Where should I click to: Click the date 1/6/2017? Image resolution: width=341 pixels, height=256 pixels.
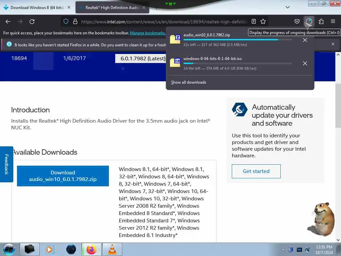coord(74,58)
